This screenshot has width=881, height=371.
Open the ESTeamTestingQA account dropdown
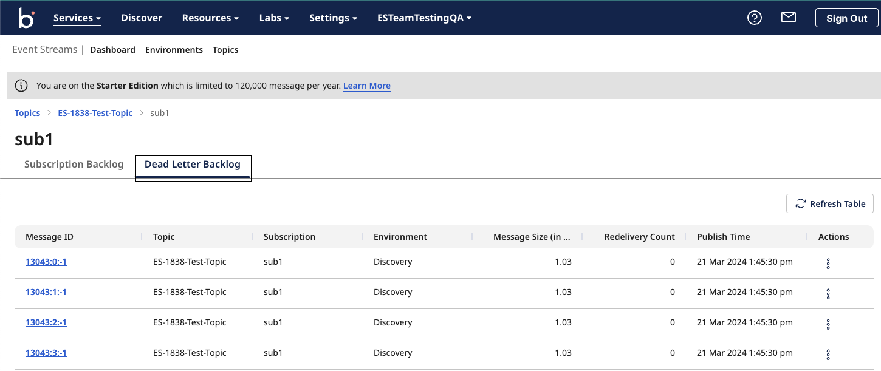(424, 18)
